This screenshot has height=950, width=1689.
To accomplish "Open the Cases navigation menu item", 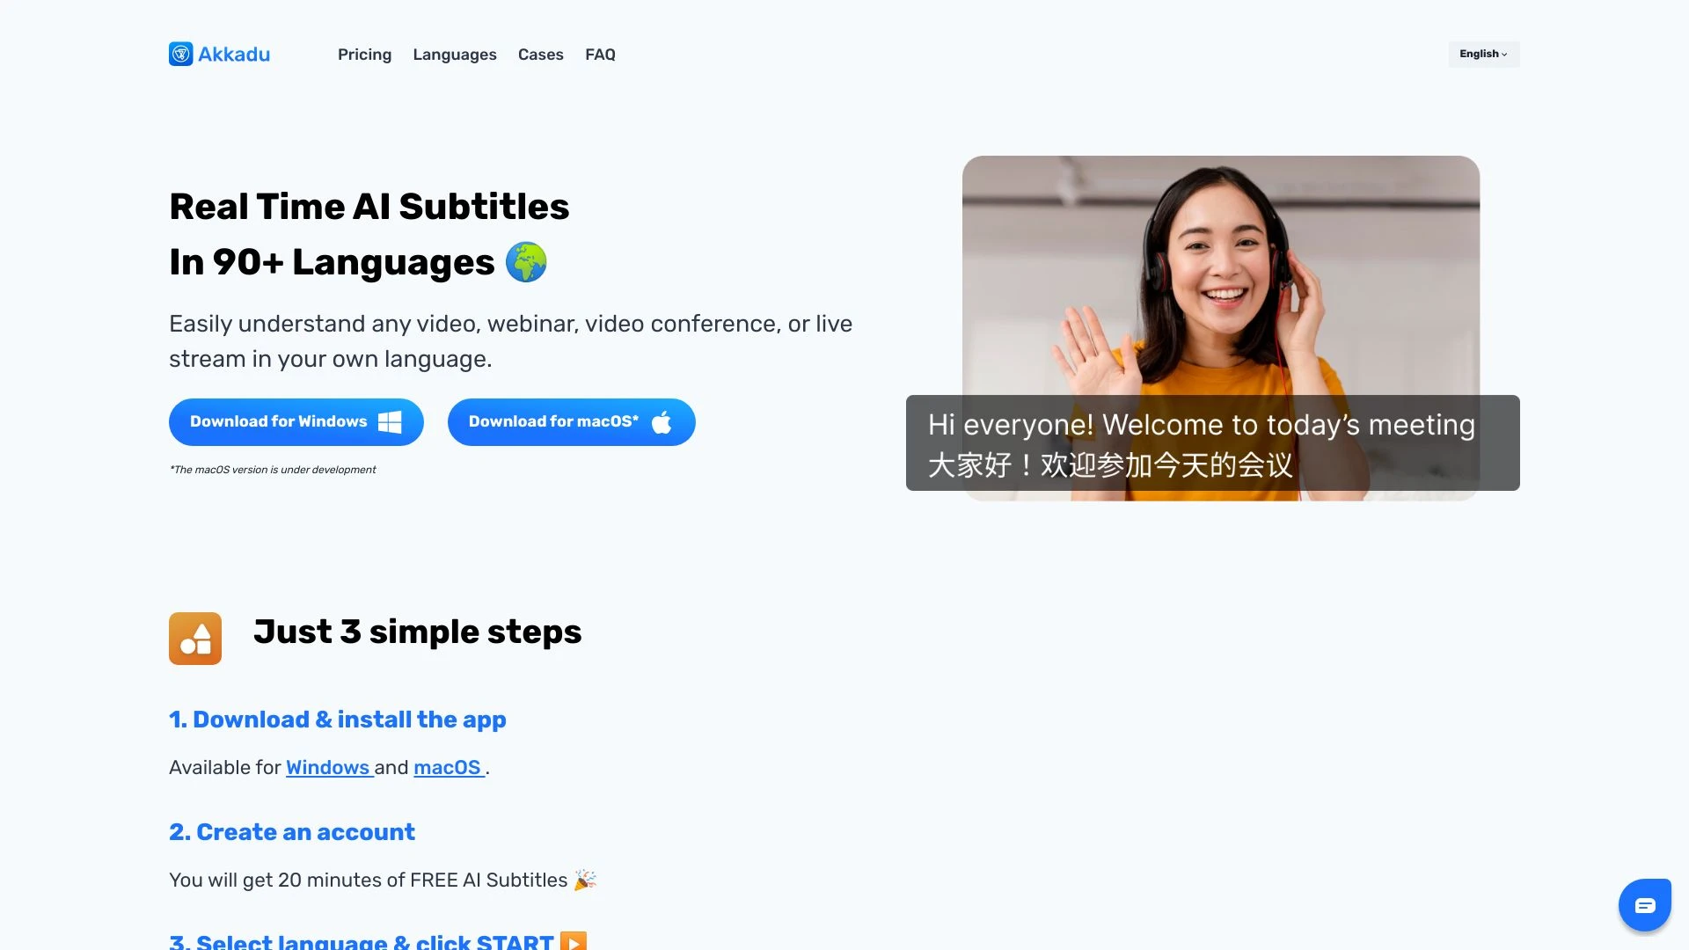I will click(x=541, y=54).
